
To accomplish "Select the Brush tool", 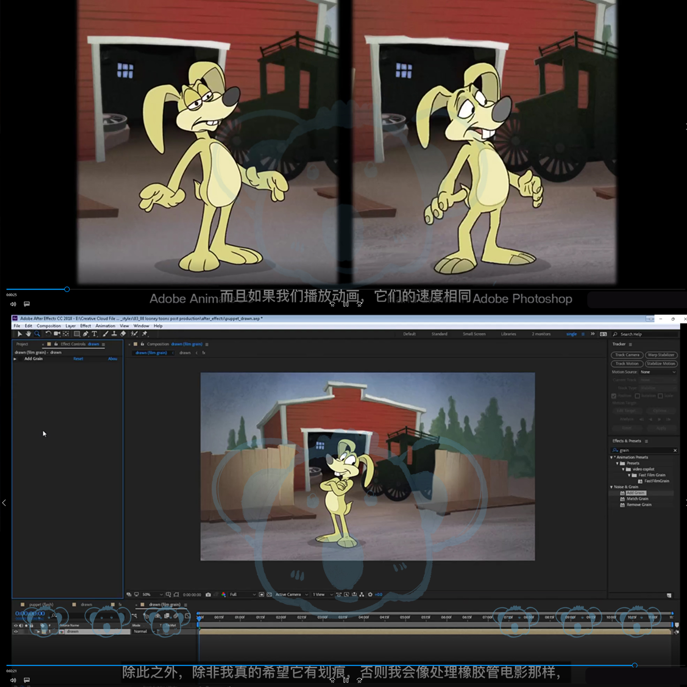I will tap(105, 334).
